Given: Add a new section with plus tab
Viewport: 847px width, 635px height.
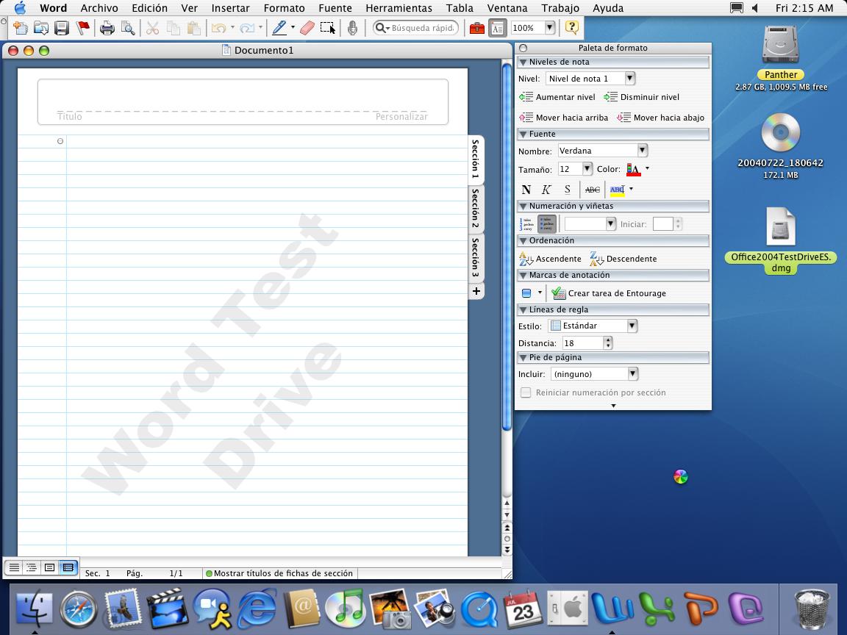Looking at the screenshot, I should [x=476, y=291].
